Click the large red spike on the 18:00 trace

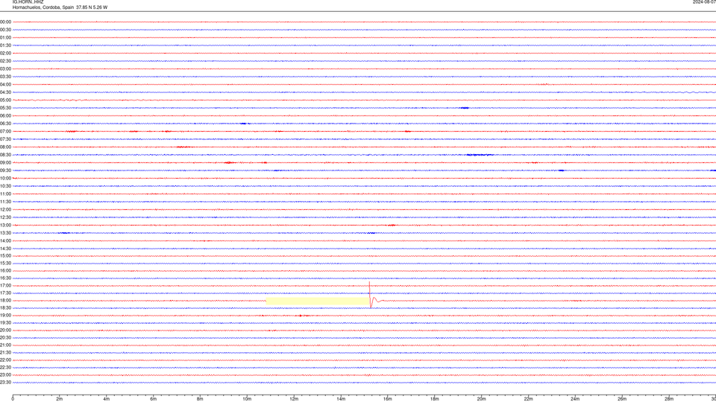pos(370,295)
